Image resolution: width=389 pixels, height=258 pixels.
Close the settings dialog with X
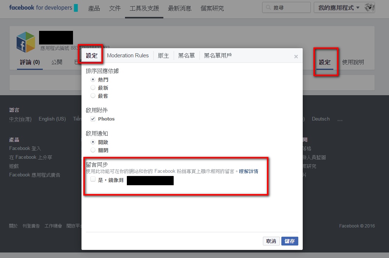tap(296, 57)
